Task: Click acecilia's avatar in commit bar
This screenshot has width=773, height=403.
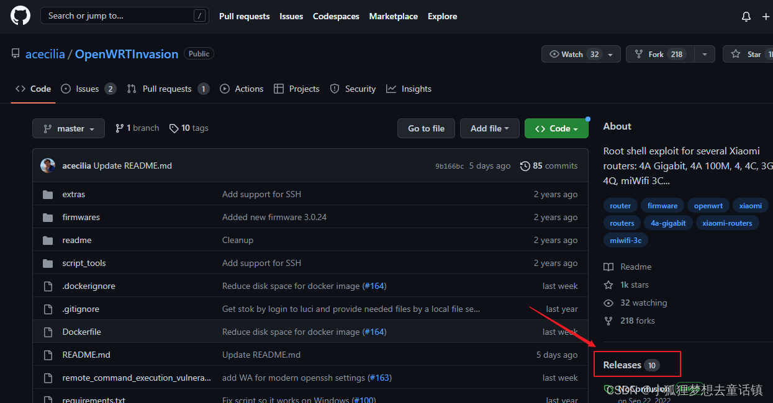Action: pyautogui.click(x=48, y=166)
